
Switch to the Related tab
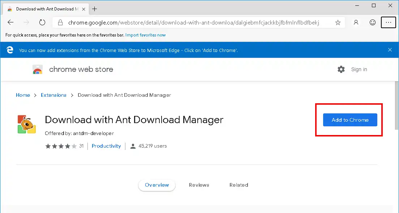239,185
